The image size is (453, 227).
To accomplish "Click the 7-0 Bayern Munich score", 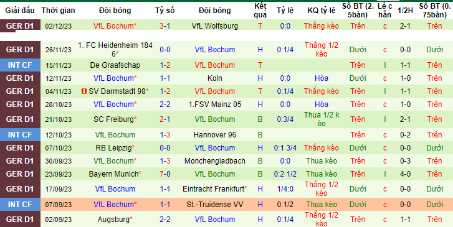I will point(165,174).
